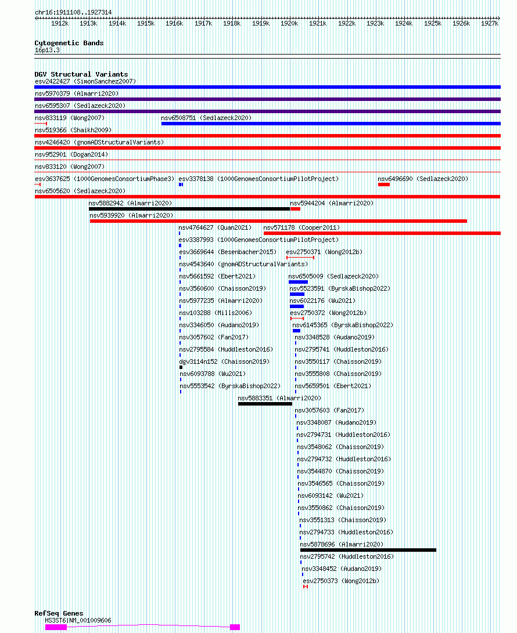
Task: Click the nsv5661592 (Ebert2021) label
Action: pos(217,276)
